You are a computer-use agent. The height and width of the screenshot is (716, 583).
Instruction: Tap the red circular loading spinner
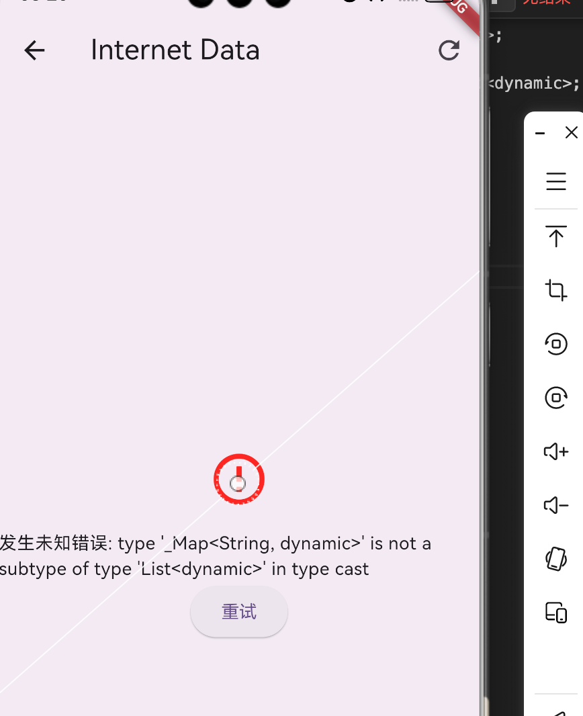pos(239,479)
